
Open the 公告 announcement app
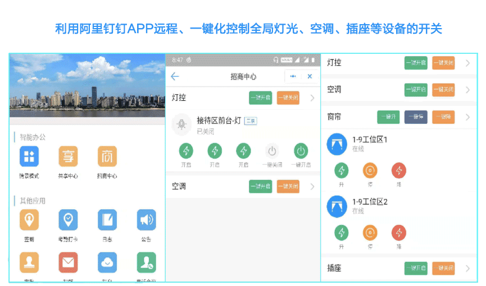(x=146, y=220)
